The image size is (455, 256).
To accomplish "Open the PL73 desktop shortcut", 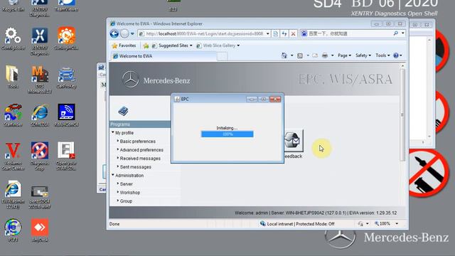I will [13, 230].
